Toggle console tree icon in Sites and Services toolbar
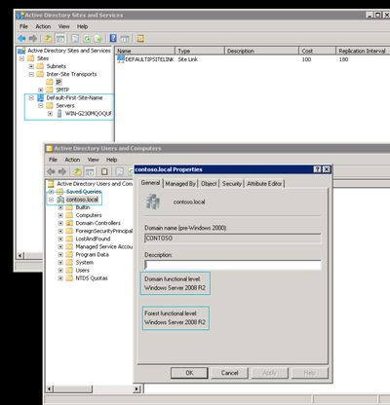The width and height of the screenshot is (390, 405). click(60, 39)
